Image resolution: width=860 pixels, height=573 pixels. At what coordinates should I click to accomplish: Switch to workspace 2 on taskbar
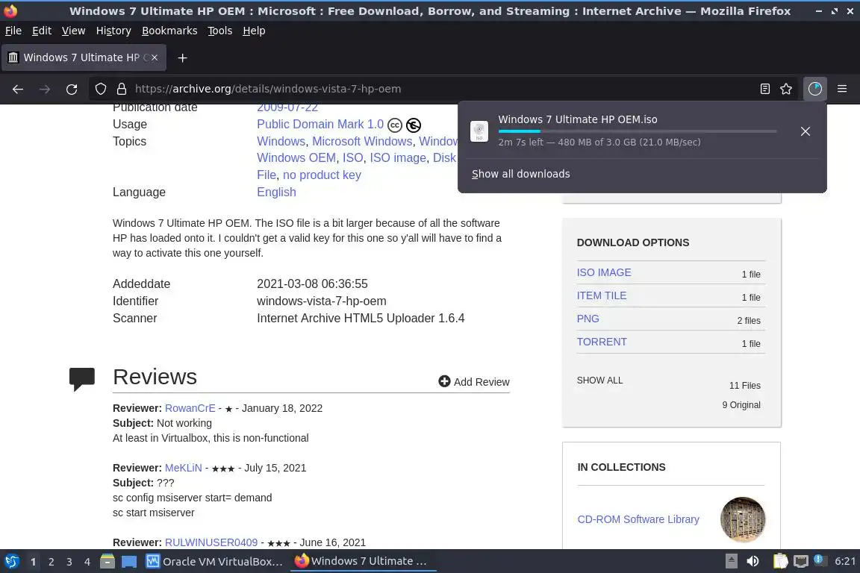51,562
